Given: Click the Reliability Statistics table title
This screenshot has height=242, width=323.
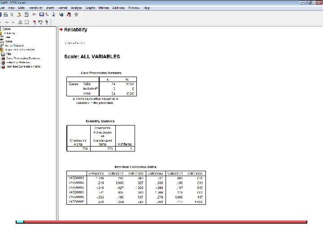Looking at the screenshot, I should click(100, 121).
